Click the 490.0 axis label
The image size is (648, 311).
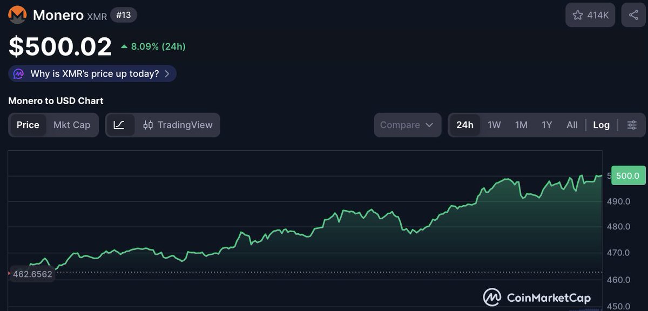620,201
